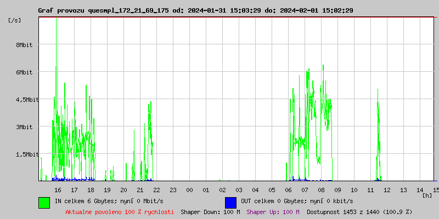Click the 8Mbit y-axis label
439x219 pixels.
click(x=24, y=45)
